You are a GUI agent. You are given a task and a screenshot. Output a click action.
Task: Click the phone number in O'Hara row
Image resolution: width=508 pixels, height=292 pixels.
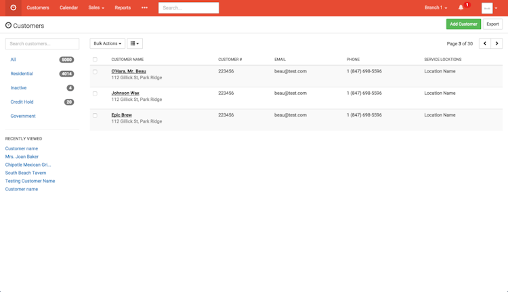tap(364, 71)
